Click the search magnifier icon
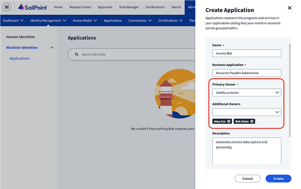 point(77,54)
